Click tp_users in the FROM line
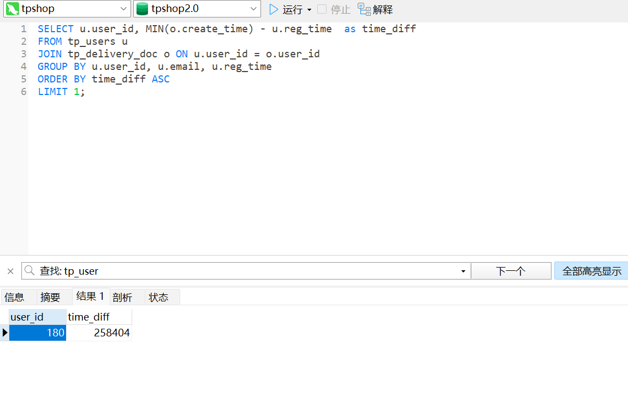This screenshot has height=415, width=628. (92, 41)
